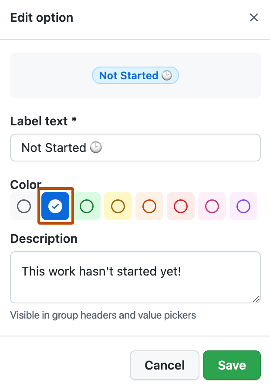The width and height of the screenshot is (270, 390).
Task: Select the orange color circle
Action: pyautogui.click(x=149, y=206)
